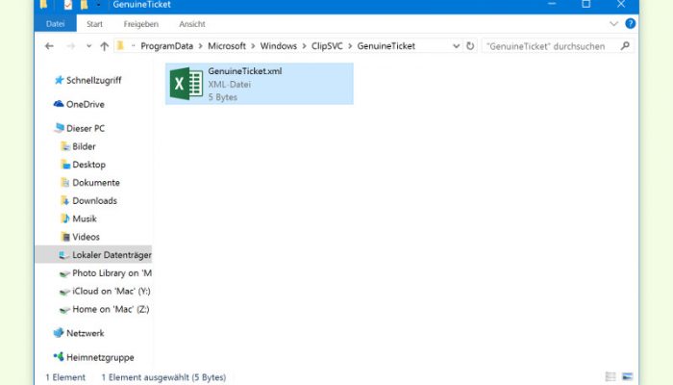Open Heimnetzgruppe in the sidebar
This screenshot has width=673, height=385.
(x=100, y=357)
